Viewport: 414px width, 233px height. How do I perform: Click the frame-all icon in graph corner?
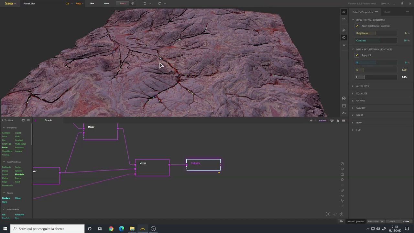[328, 214]
